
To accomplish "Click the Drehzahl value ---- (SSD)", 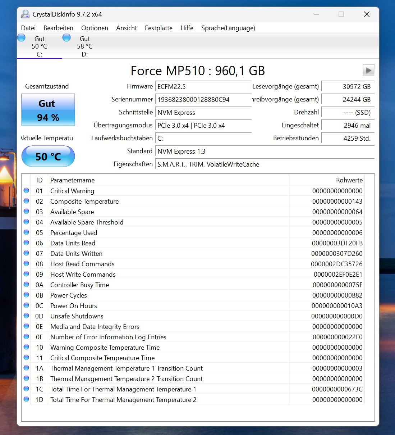I will click(x=348, y=113).
